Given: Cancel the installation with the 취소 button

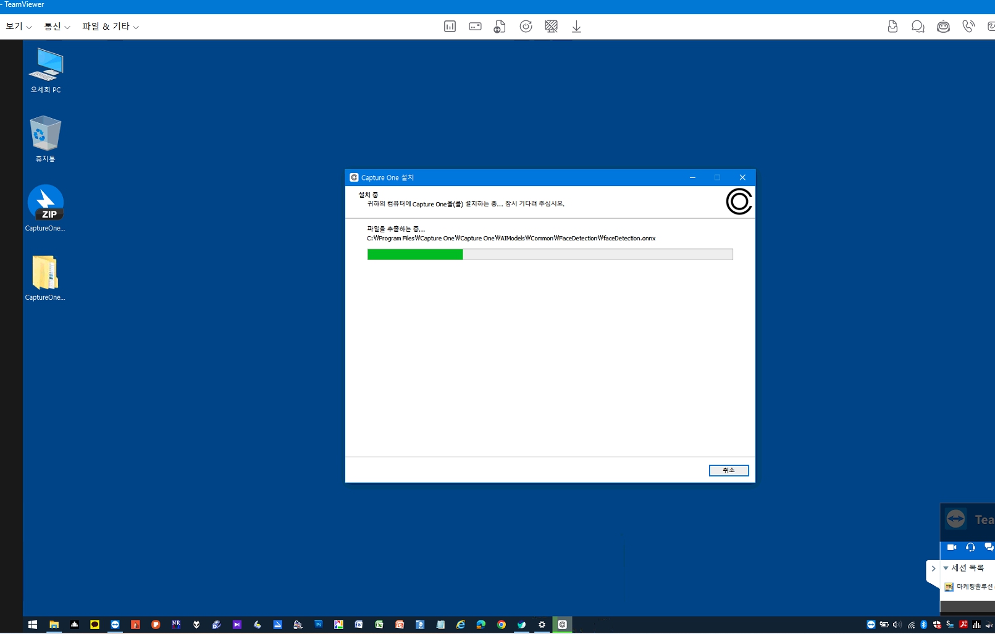Looking at the screenshot, I should tap(729, 470).
